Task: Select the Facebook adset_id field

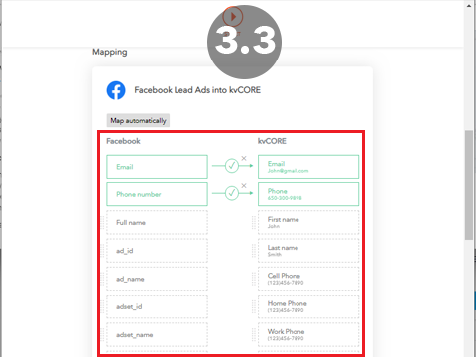Action: (x=157, y=306)
